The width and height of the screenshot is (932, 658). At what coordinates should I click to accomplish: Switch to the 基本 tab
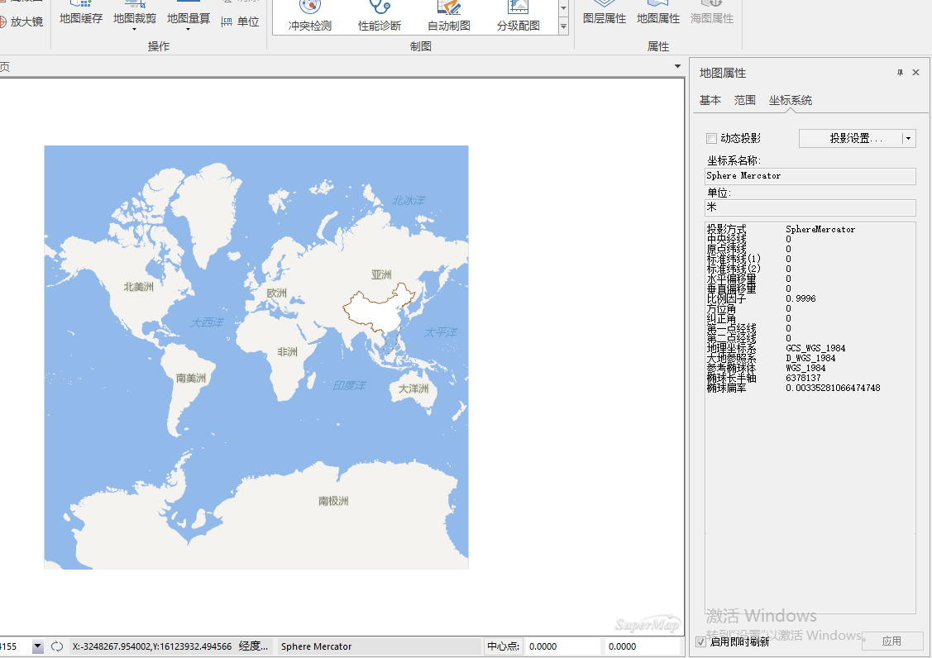point(710,101)
